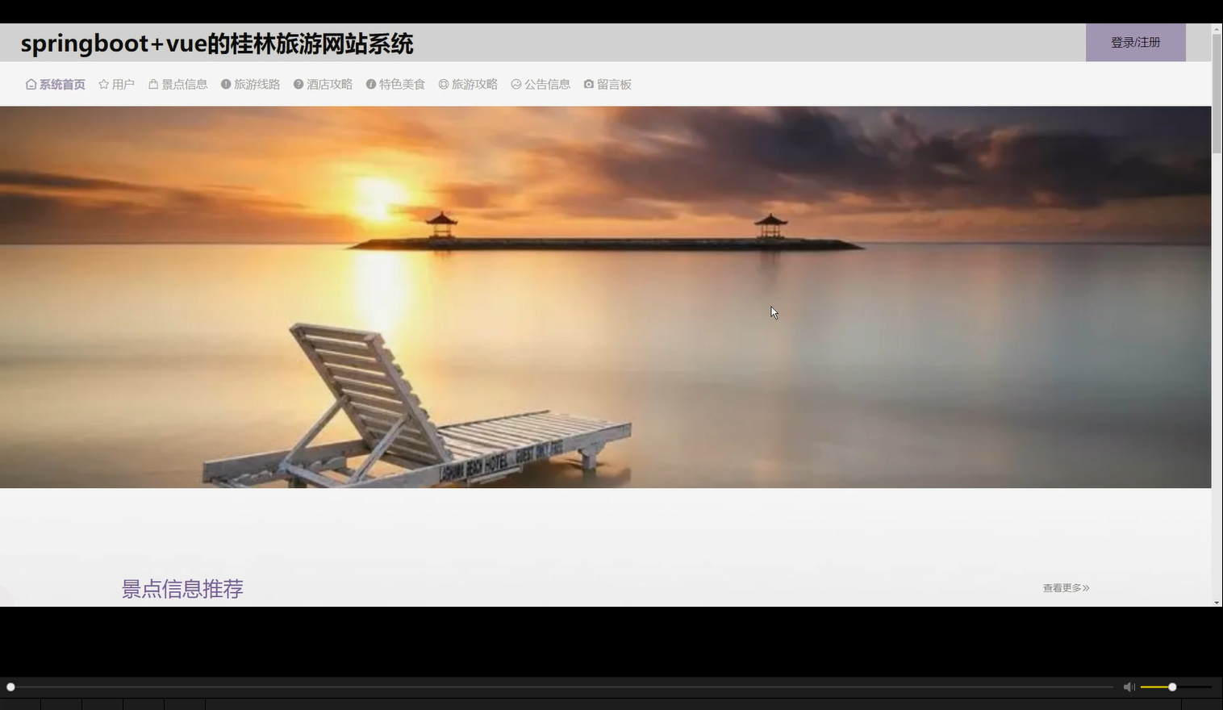Navigate to 系统首页
Screen dimensions: 1223x710
coord(61,84)
